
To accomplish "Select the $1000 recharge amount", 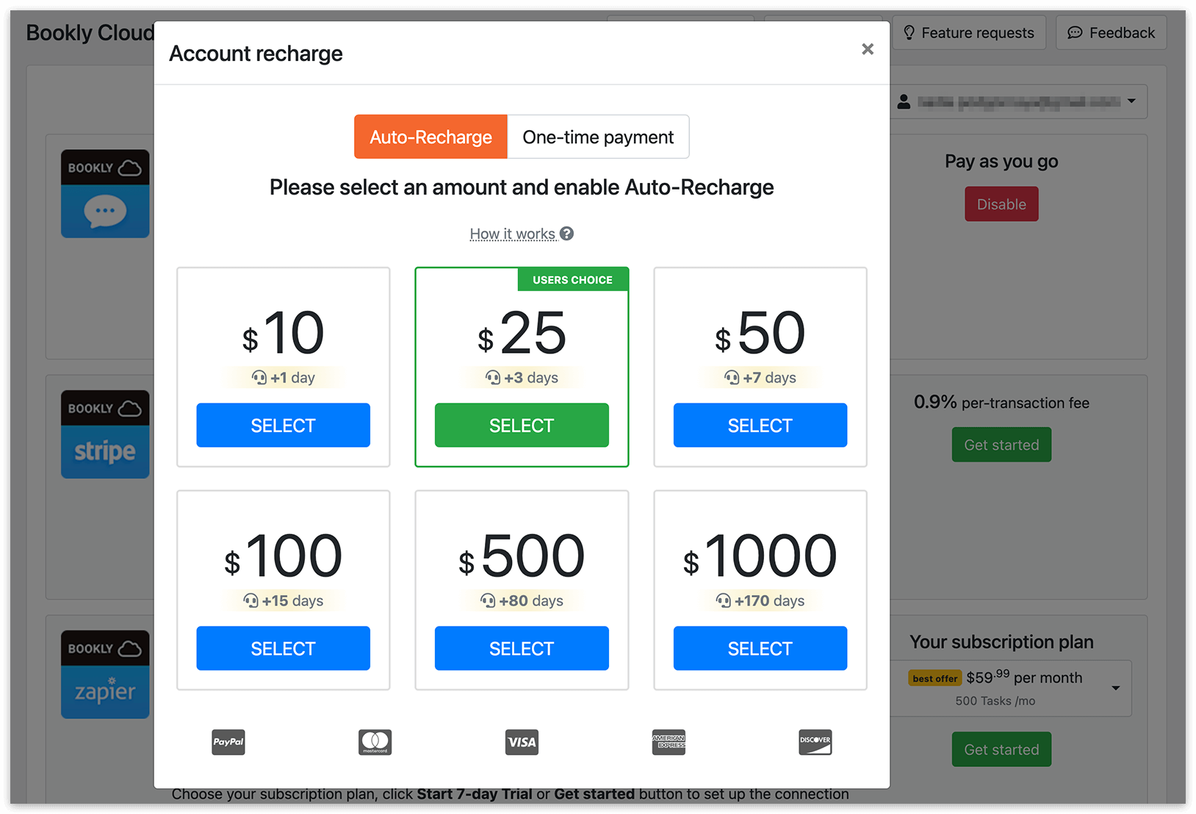I will click(x=760, y=649).
